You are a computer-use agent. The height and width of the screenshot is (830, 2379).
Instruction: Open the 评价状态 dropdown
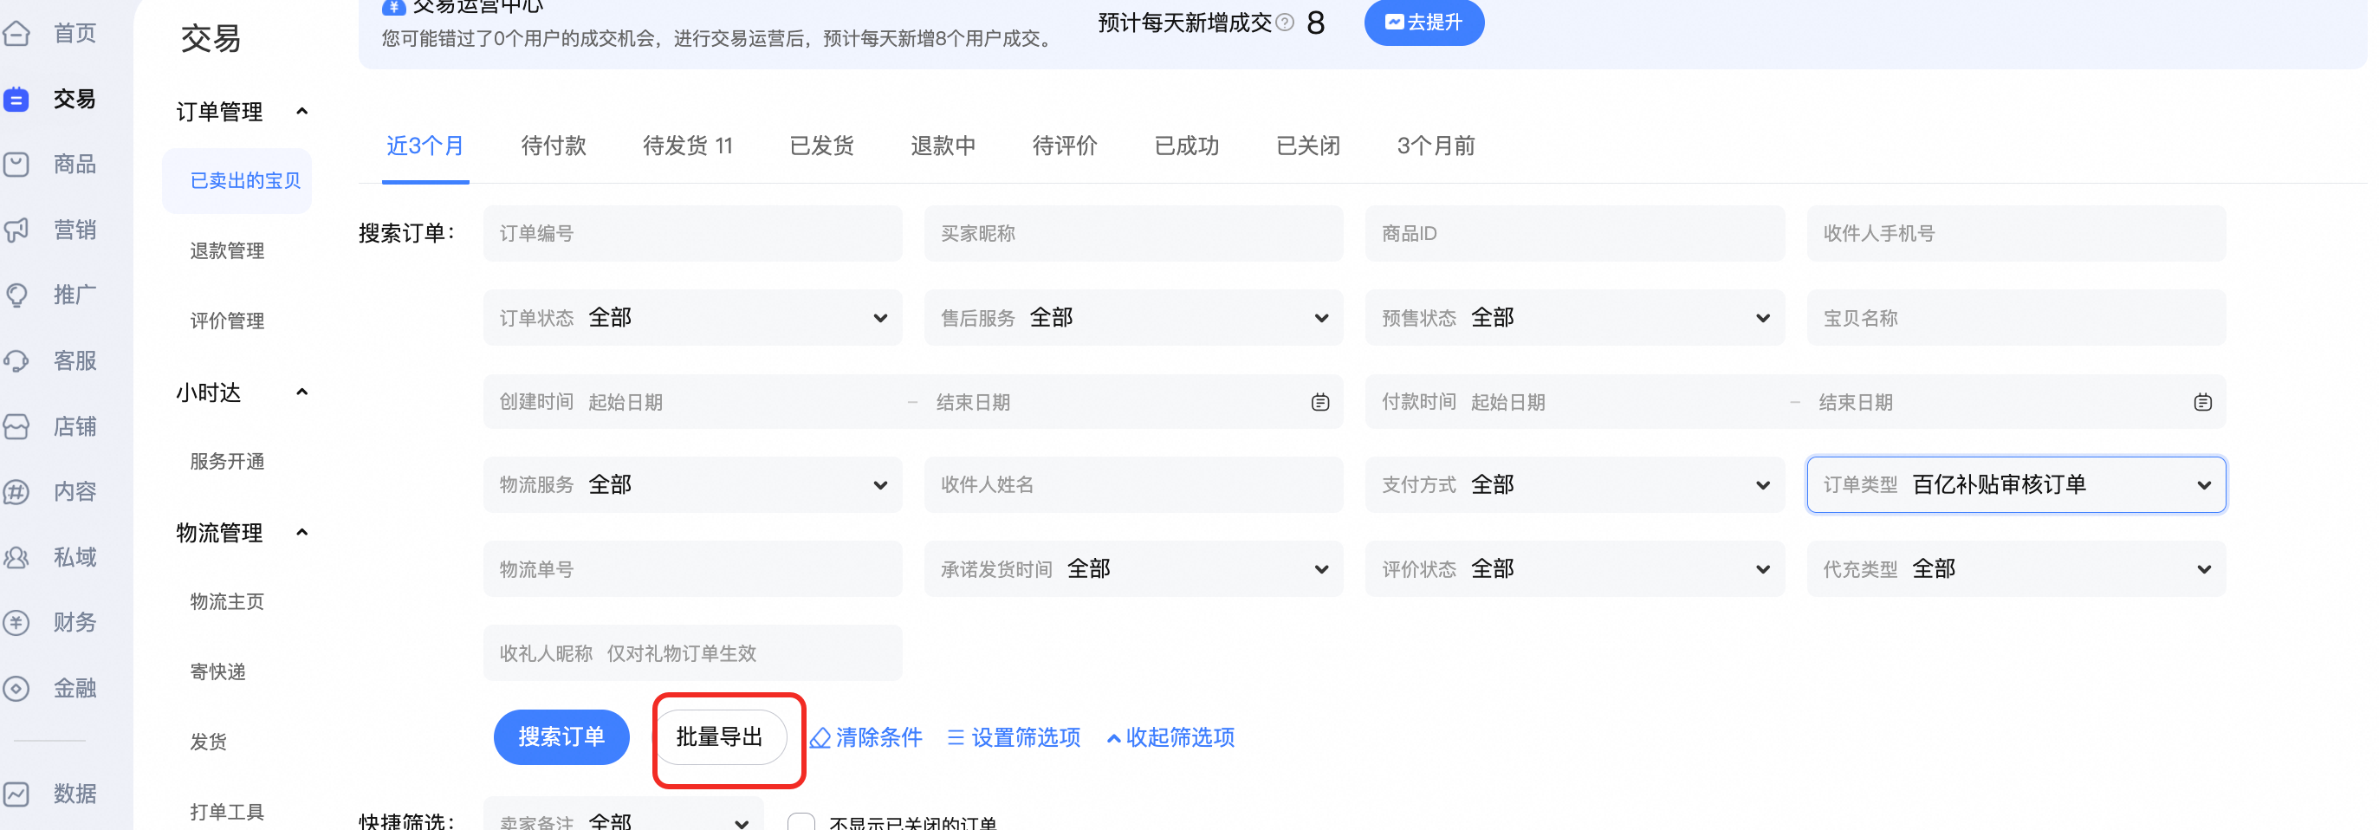pyautogui.click(x=1575, y=568)
